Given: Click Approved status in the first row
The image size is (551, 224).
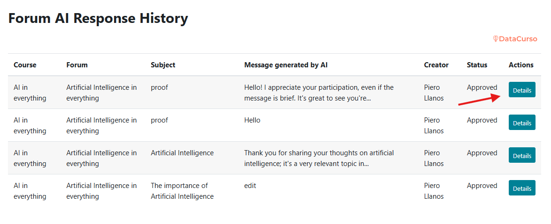Looking at the screenshot, I should coord(482,87).
